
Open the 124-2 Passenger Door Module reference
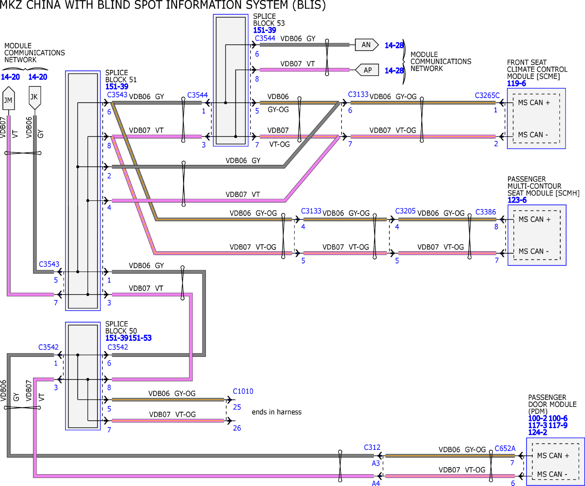pos(538,432)
